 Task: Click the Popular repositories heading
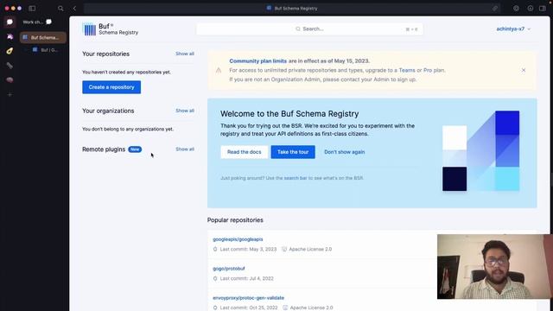click(235, 219)
